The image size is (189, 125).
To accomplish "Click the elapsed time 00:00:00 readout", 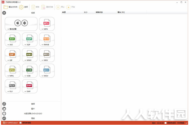I will click(160, 123).
